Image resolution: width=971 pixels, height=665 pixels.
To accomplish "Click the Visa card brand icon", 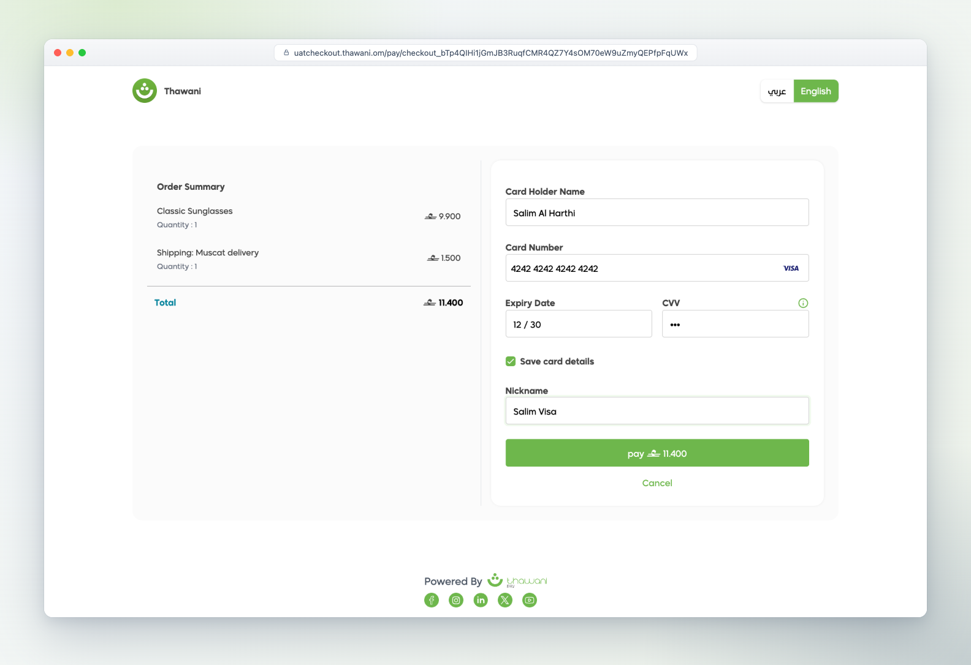I will point(791,268).
